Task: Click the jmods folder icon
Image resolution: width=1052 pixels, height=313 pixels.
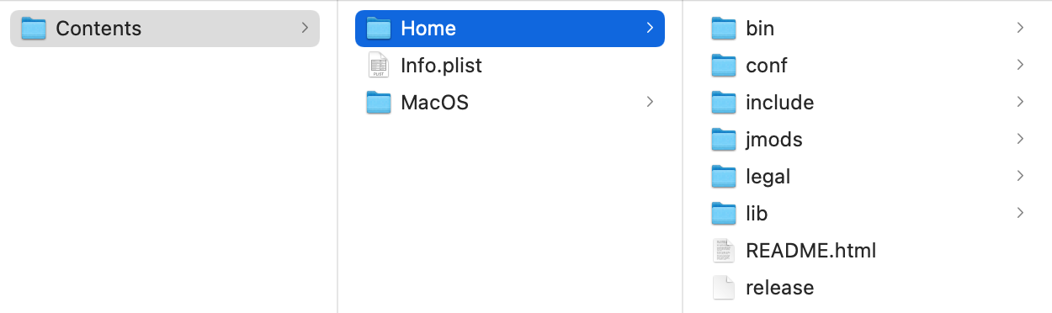Action: [x=724, y=140]
